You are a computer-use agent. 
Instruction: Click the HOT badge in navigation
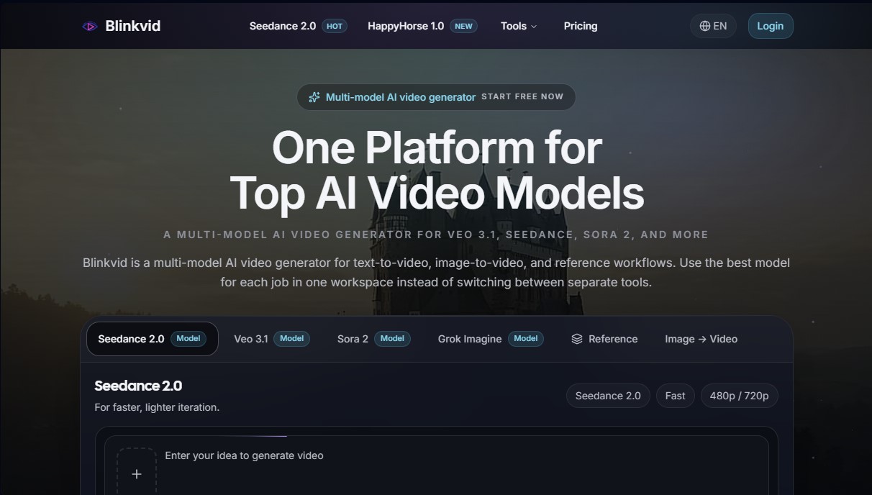[x=335, y=26]
